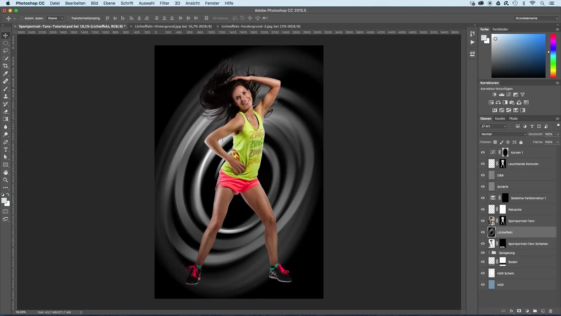
Task: Hide the Kurven 1 layer
Action: point(483,152)
